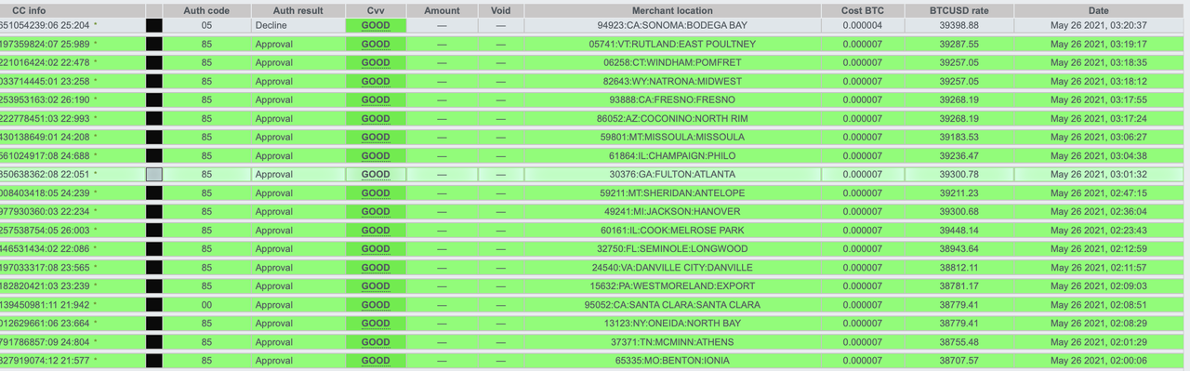Select BTCUSD rate 38707.57
Viewport: 1190px width, 371px height.
pyautogui.click(x=959, y=360)
